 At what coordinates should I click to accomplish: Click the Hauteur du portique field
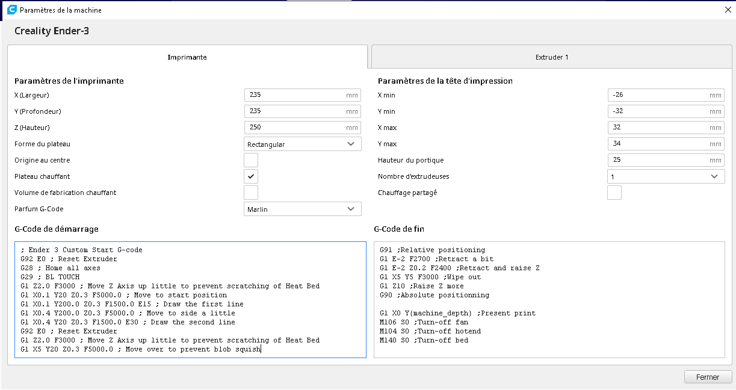click(x=666, y=160)
